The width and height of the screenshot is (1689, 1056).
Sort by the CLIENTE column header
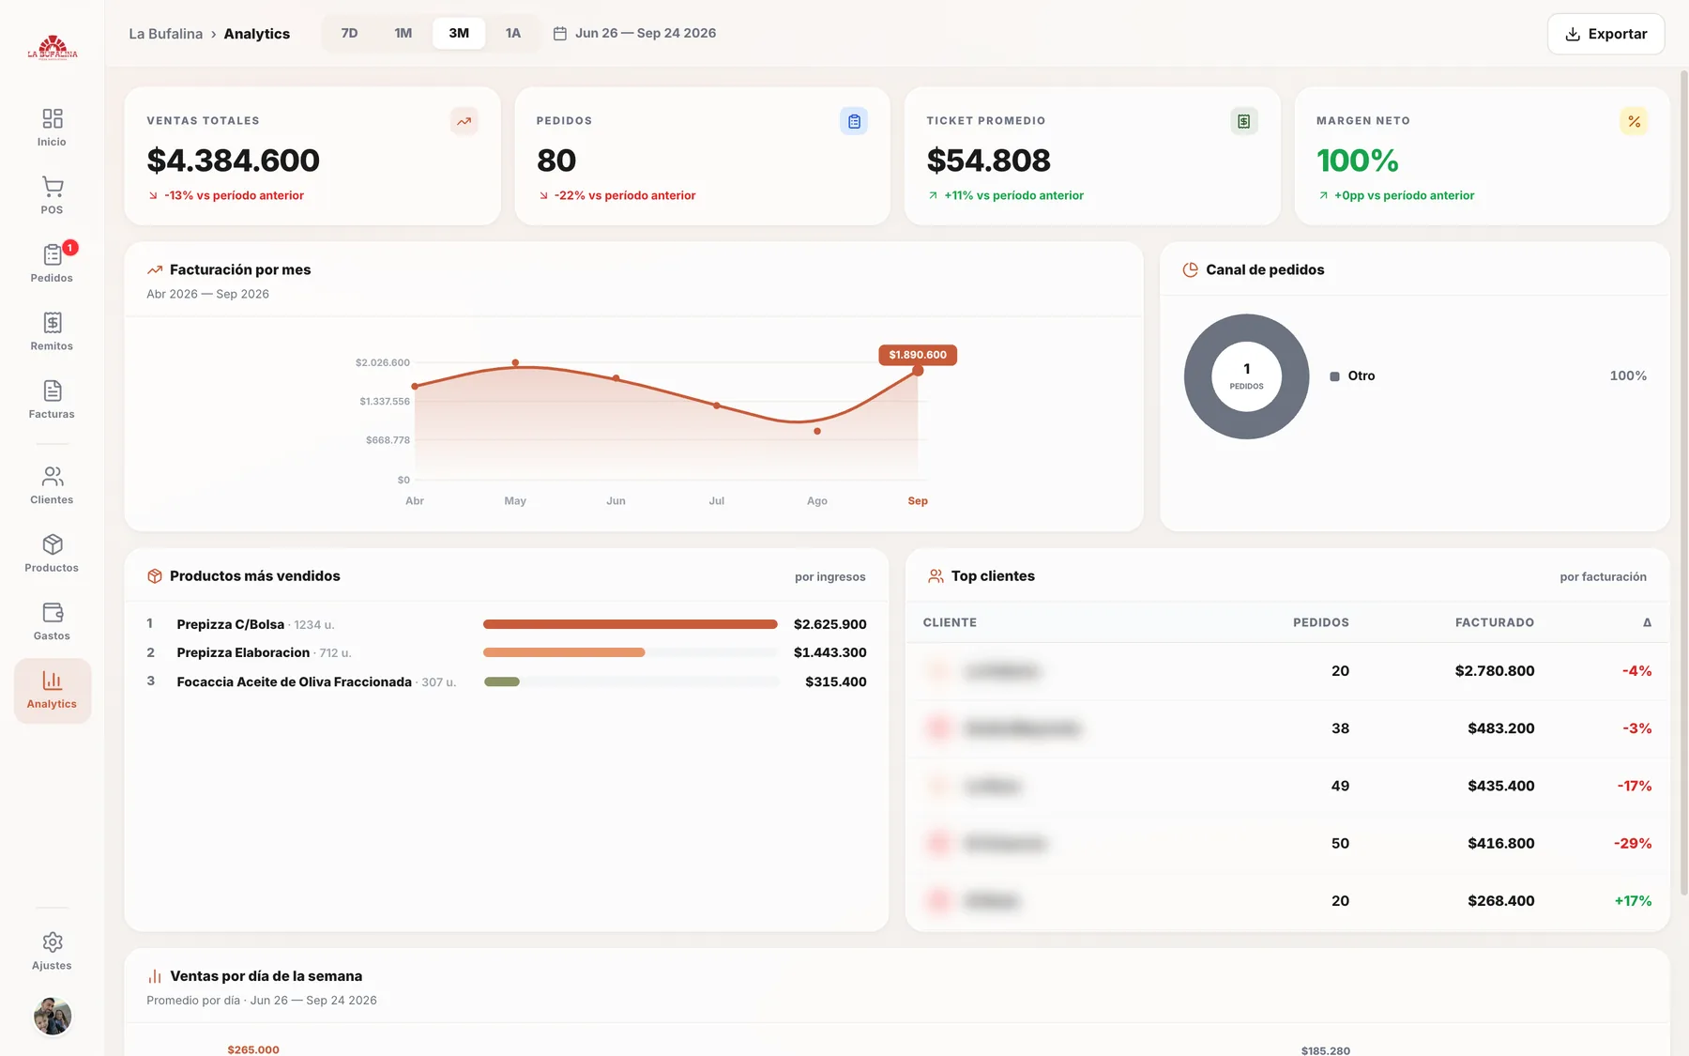(x=950, y=622)
